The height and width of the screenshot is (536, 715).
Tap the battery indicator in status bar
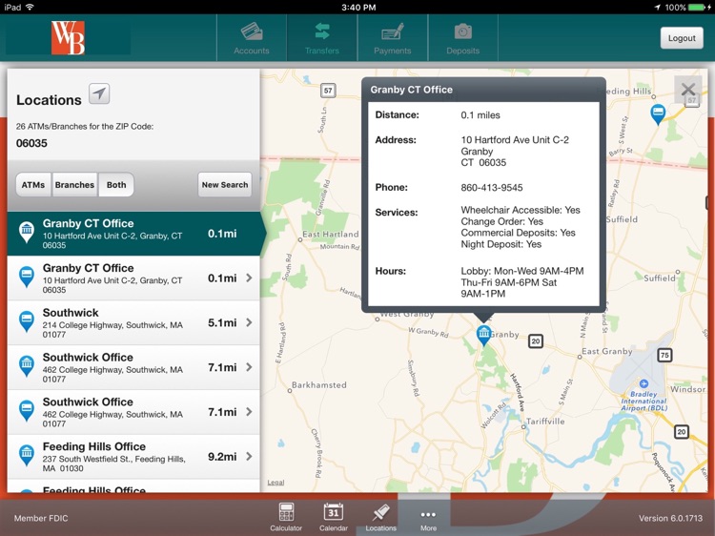coord(698,8)
